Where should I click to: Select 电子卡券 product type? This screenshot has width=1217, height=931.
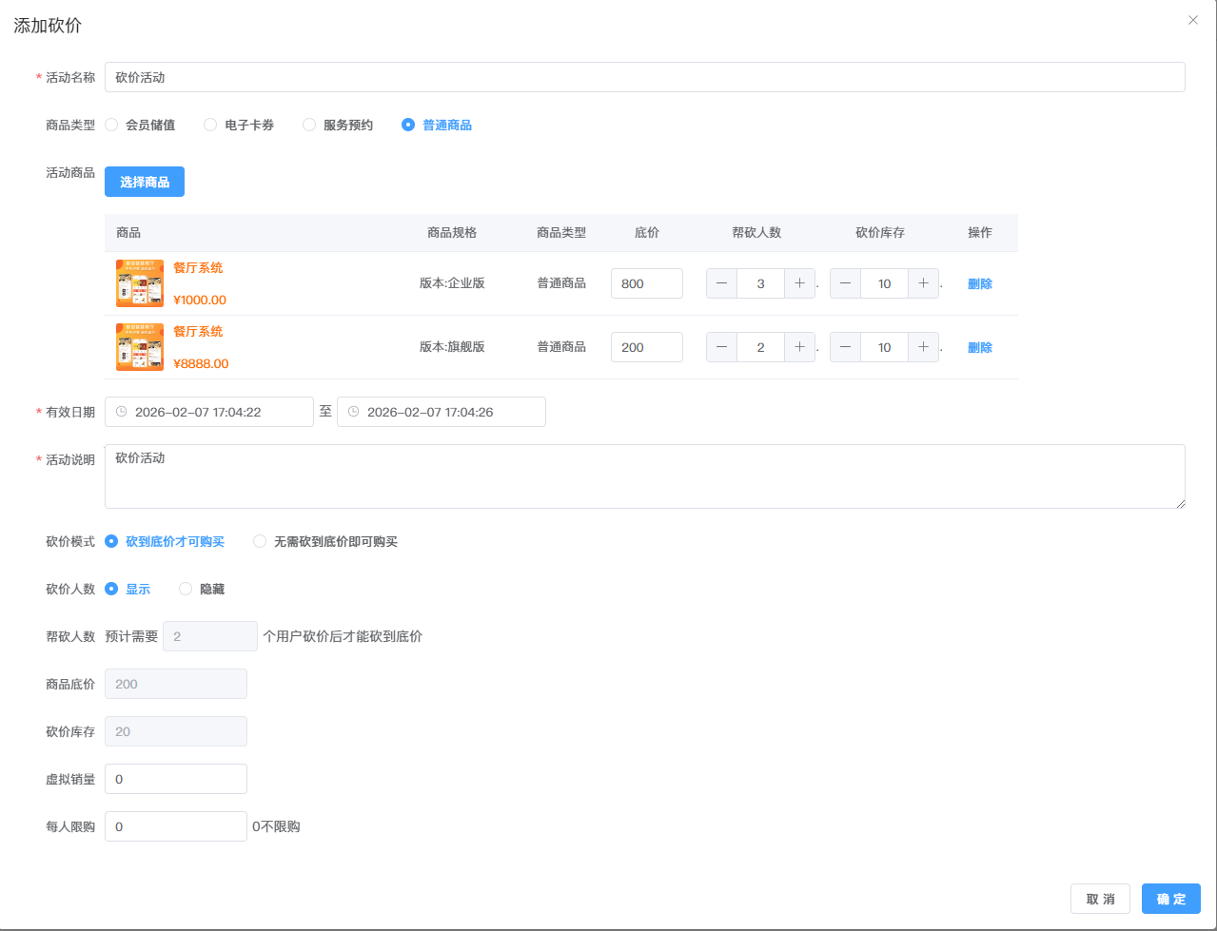(x=239, y=125)
